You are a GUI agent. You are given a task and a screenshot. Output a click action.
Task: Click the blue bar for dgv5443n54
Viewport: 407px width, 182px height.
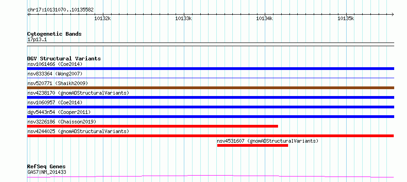click(210, 117)
